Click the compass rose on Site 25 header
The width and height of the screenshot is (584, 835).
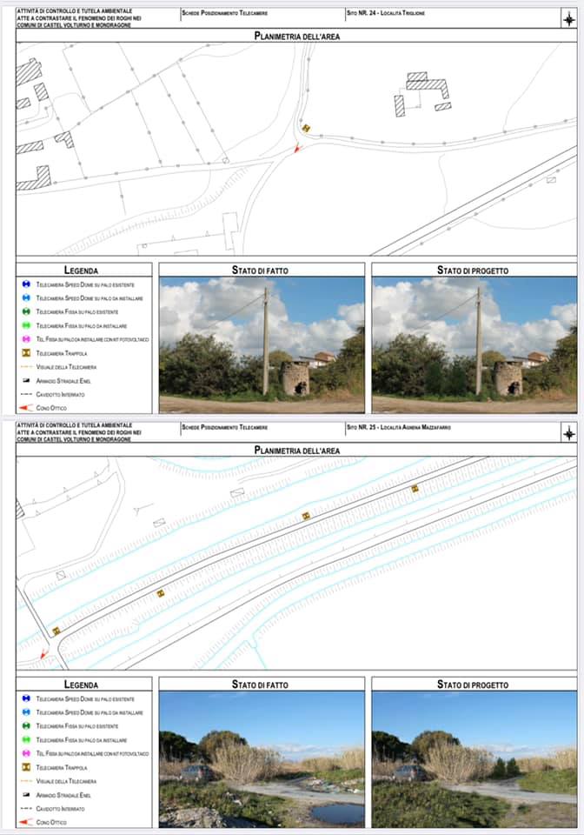(568, 432)
